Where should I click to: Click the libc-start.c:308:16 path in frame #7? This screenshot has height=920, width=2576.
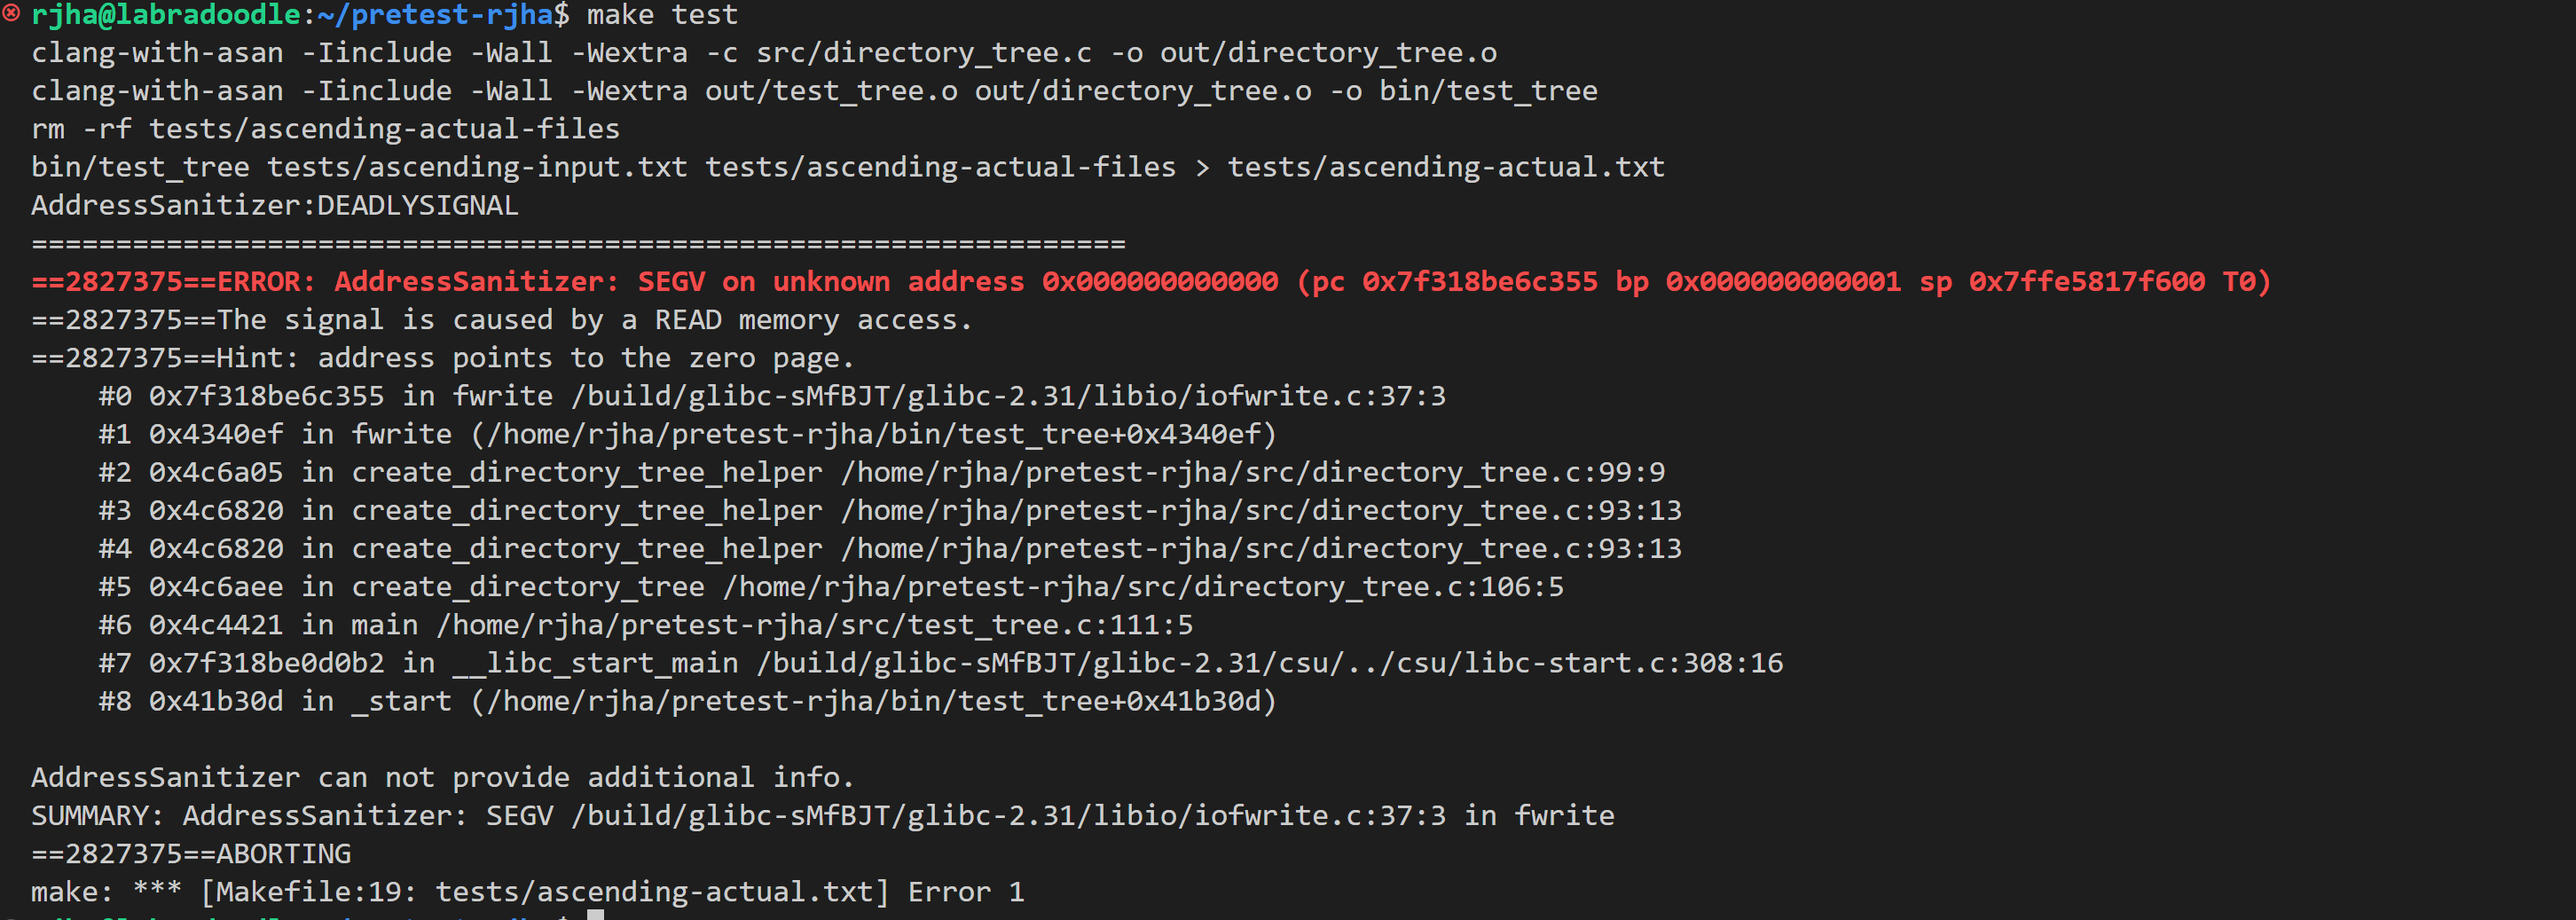pos(1269,663)
